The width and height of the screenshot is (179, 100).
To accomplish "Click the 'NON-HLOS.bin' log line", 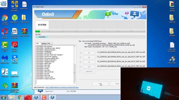I will point(45,72).
